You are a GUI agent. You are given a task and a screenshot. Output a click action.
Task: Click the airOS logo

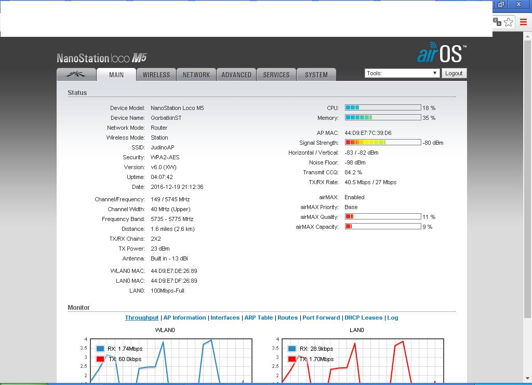click(442, 53)
